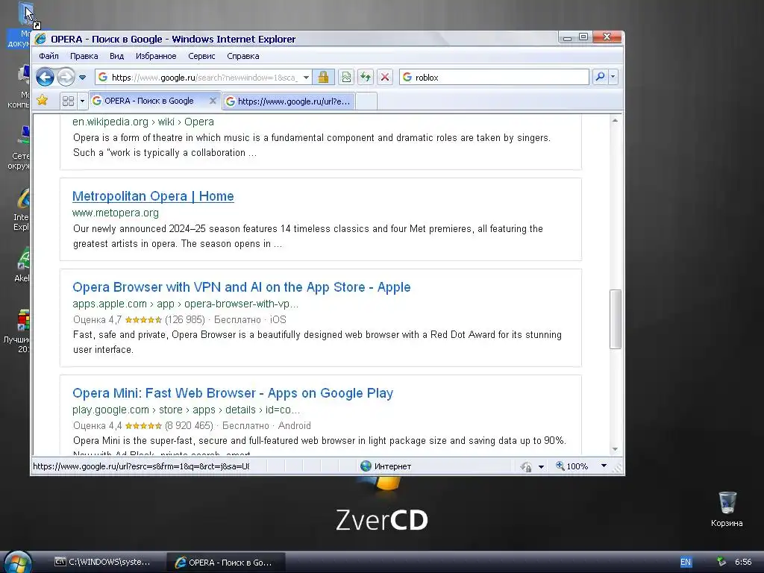This screenshot has width=764, height=573.
Task: Open the recent pages dropdown beside Forward
Action: (82, 77)
